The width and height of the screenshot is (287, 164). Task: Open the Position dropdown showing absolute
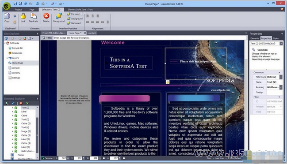(281, 107)
